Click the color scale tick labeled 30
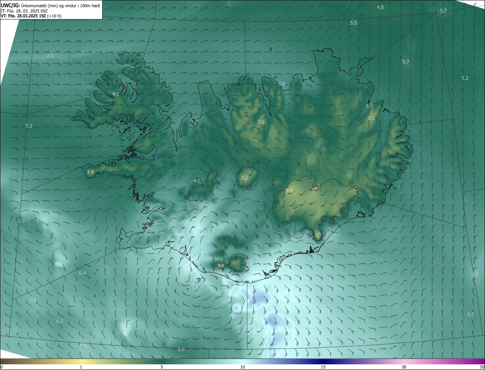485x370 pixels. click(404, 367)
